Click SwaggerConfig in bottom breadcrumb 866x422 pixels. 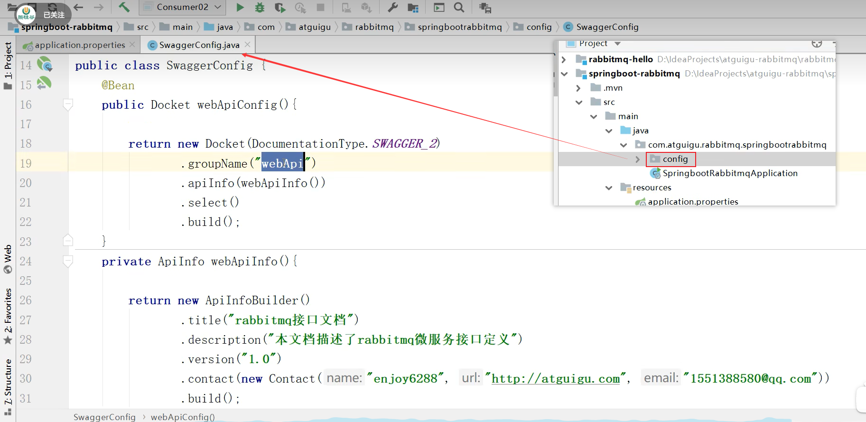pos(104,417)
